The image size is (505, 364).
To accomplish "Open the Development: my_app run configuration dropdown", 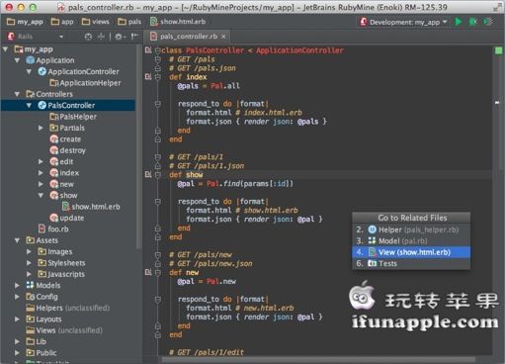I will [x=404, y=22].
